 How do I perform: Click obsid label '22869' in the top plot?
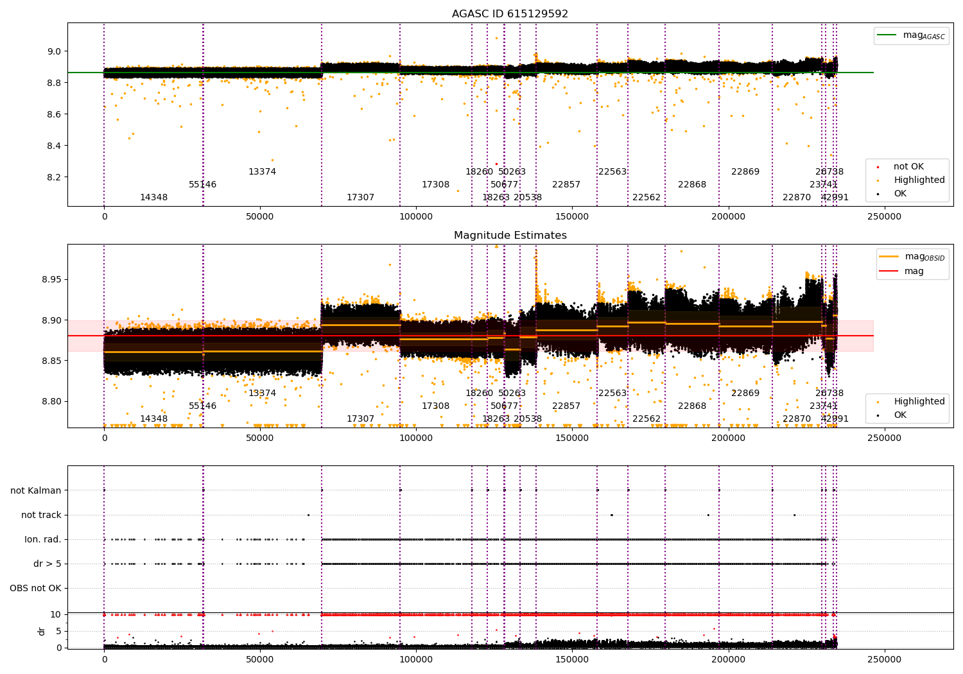[x=745, y=172]
